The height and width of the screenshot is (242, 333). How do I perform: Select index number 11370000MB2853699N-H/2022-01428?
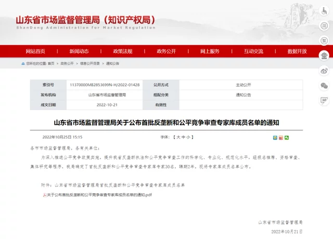pyautogui.click(x=105, y=85)
